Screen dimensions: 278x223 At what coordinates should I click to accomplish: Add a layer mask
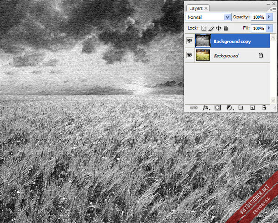pos(217,108)
